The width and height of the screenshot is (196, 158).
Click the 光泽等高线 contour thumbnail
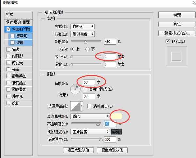click(75, 106)
